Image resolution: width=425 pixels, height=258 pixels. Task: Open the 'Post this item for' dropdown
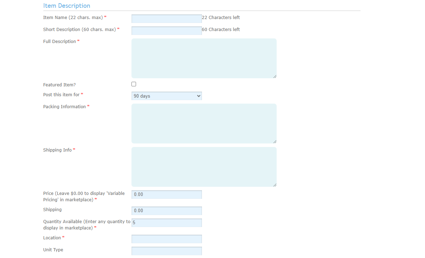(x=166, y=96)
